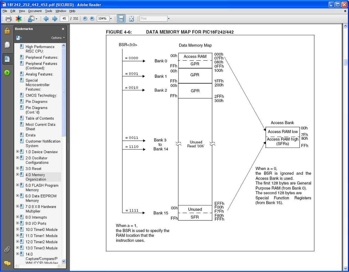Click the document scrollbar down arrow
The width and height of the screenshot is (349, 272).
(345, 268)
